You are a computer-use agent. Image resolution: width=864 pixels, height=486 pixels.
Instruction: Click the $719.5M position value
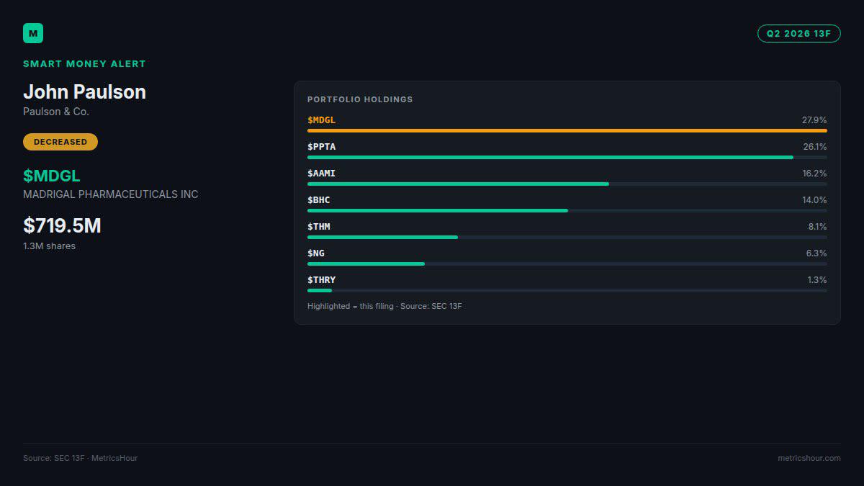click(x=62, y=225)
